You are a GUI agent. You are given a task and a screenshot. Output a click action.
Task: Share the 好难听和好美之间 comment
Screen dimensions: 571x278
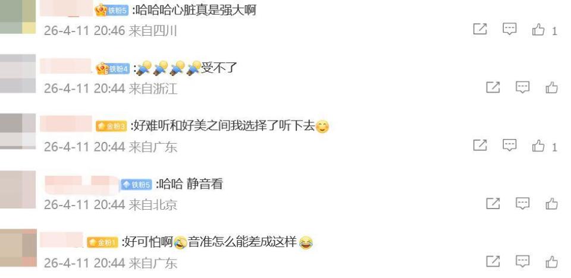click(x=480, y=146)
